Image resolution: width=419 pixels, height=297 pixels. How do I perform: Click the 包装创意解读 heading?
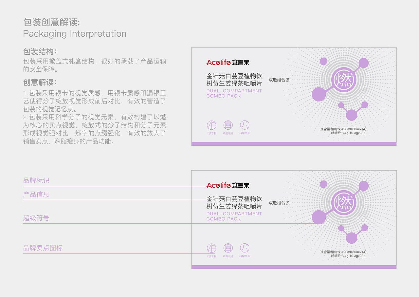coord(51,22)
